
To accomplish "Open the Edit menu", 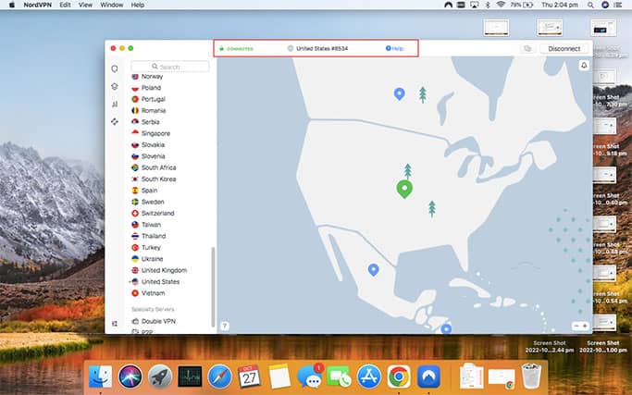I will (x=65, y=5).
